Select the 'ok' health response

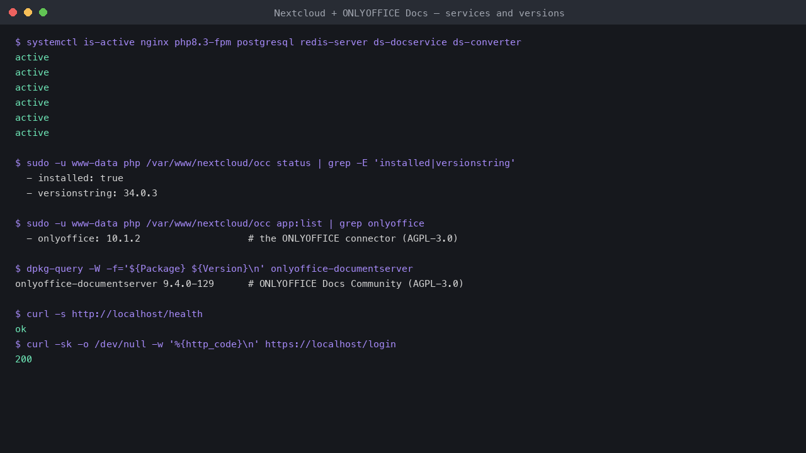click(x=21, y=329)
